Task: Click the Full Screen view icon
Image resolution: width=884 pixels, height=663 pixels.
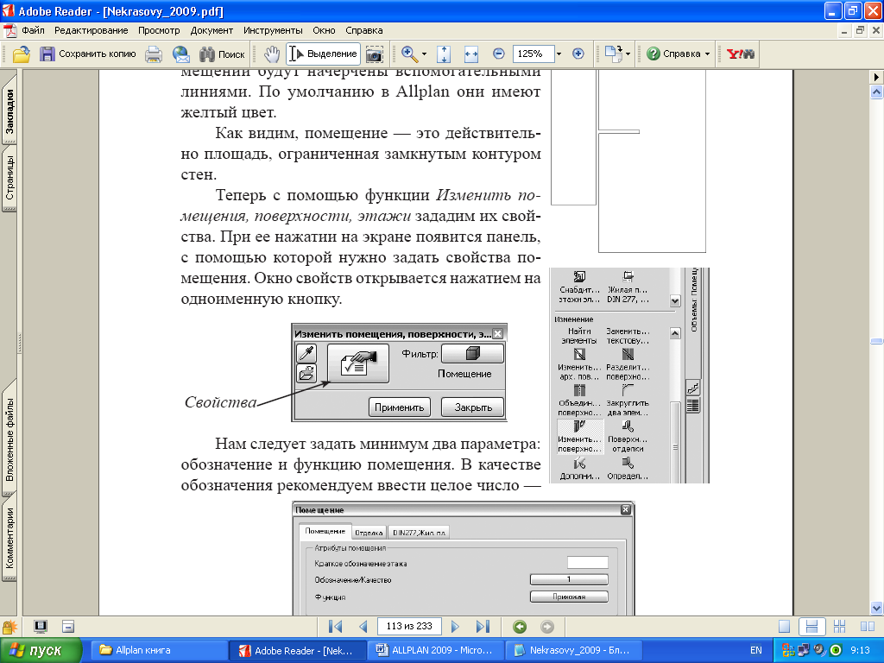Action: [x=40, y=627]
